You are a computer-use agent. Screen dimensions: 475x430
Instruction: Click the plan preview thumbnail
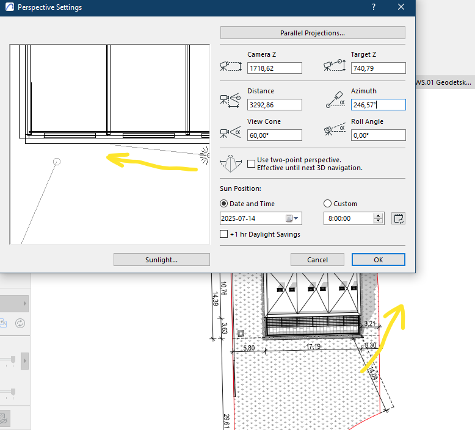110,145
